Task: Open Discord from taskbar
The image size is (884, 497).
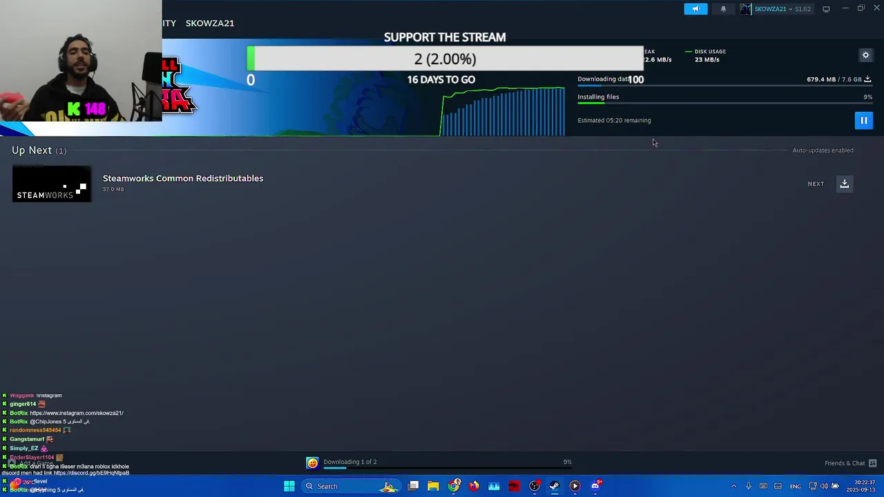Action: click(595, 486)
